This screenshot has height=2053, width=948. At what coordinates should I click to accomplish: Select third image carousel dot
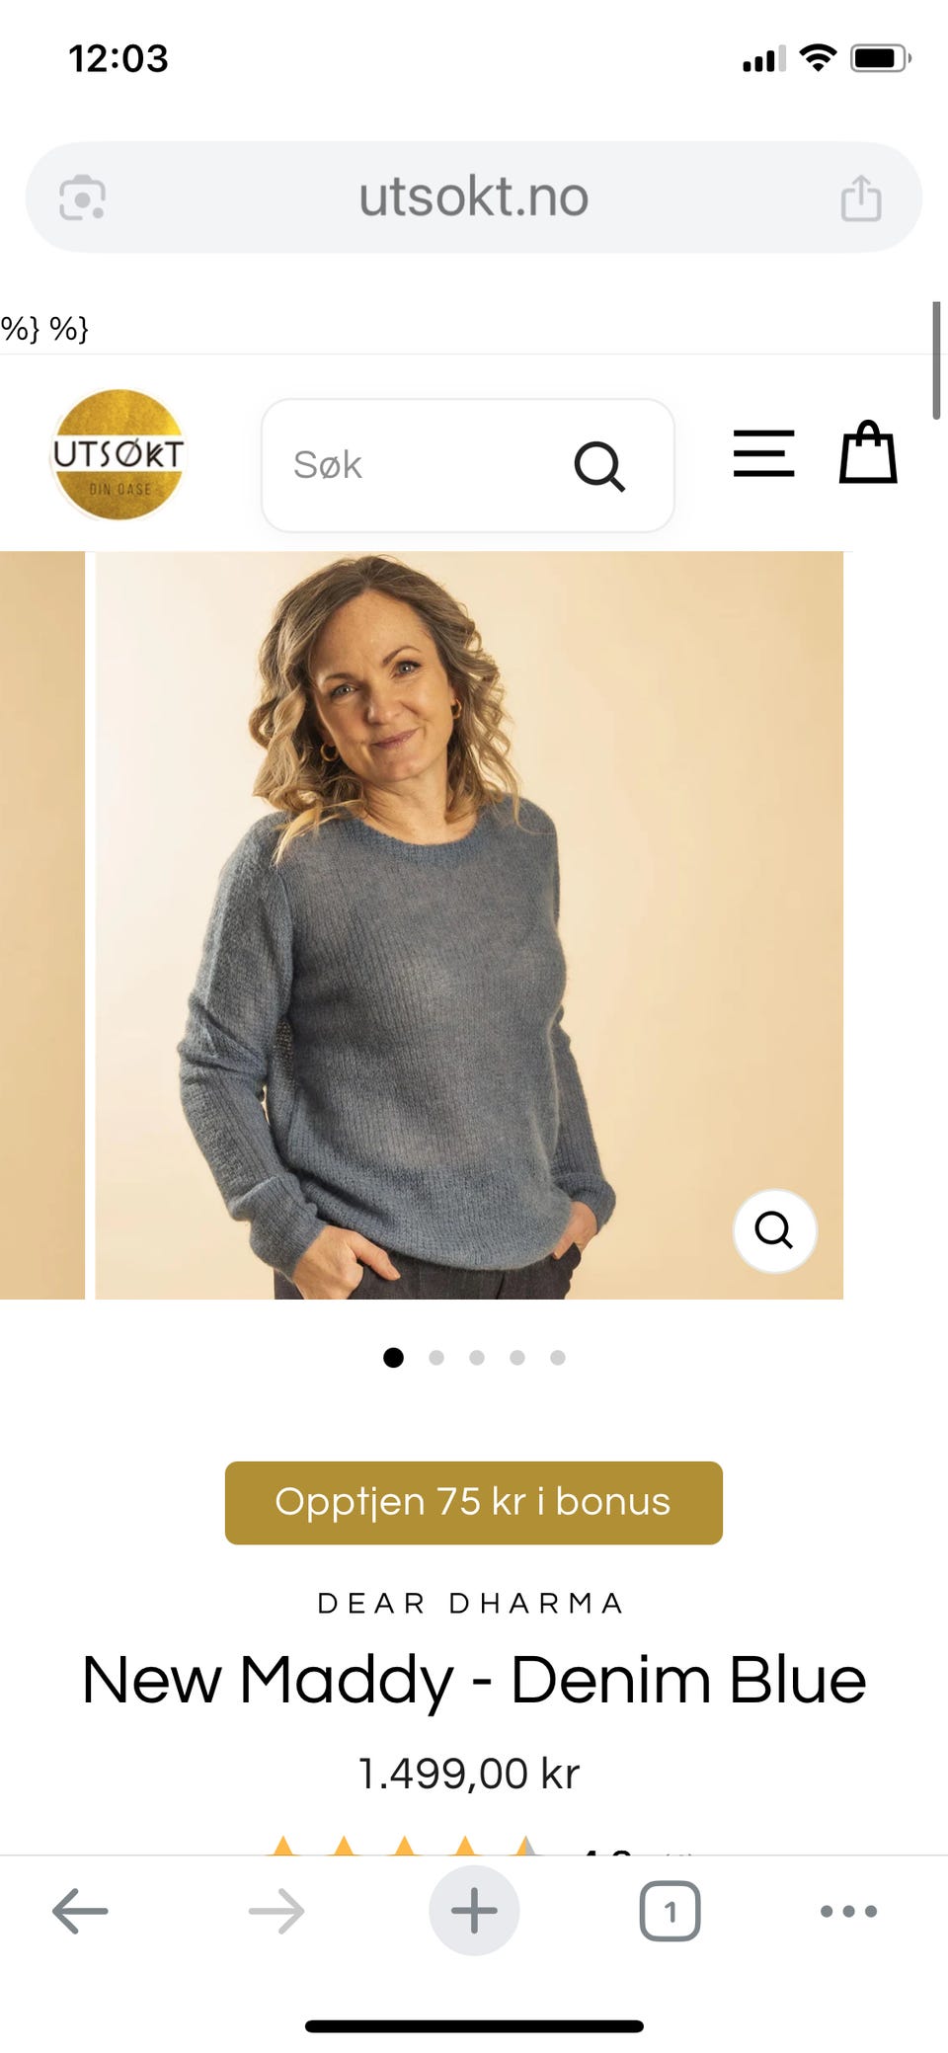[x=477, y=1358]
